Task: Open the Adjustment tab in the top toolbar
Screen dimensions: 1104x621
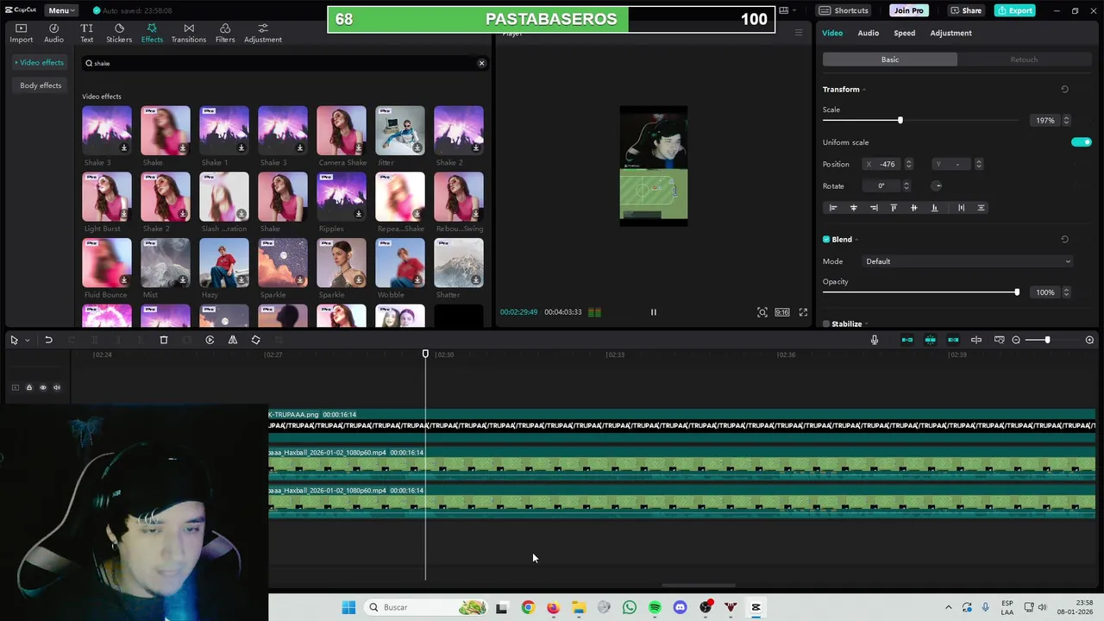Action: 262,33
